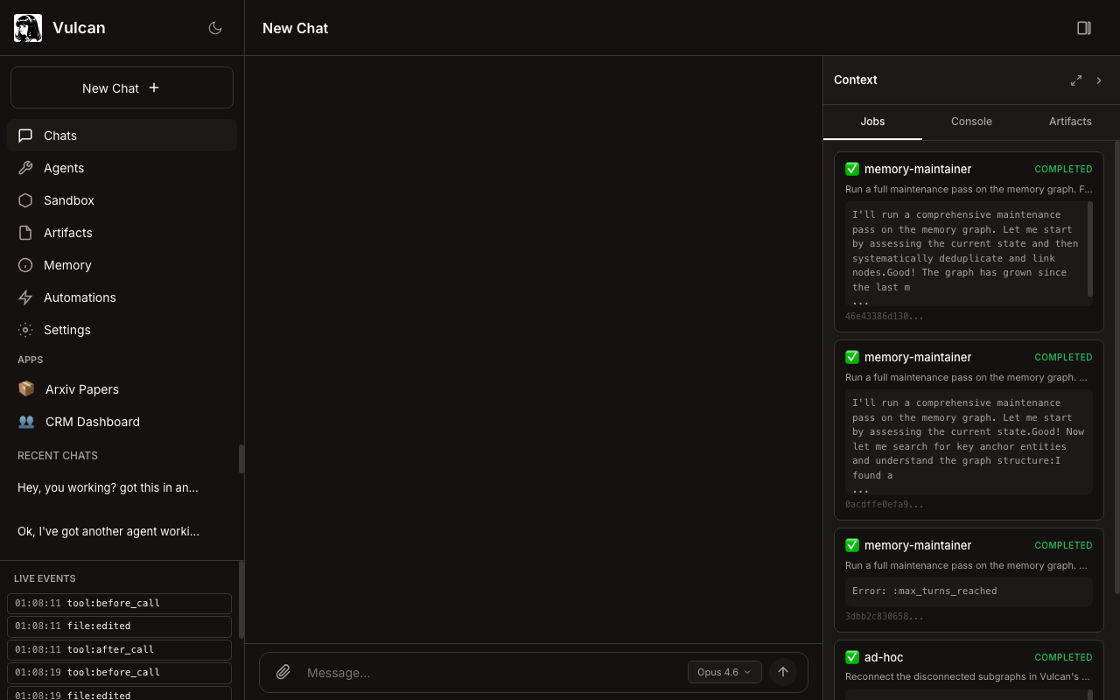Select Automations in the sidebar
This screenshot has width=1120, height=700.
point(80,297)
